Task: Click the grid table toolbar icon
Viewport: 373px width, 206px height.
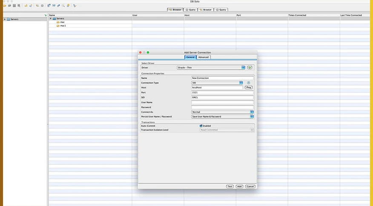Action: [x=42, y=6]
